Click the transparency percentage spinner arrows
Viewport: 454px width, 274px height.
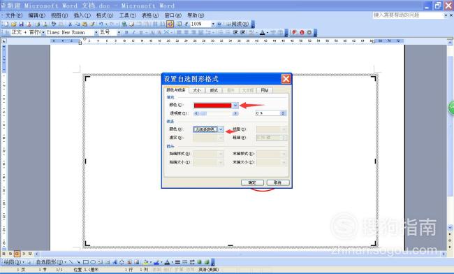click(283, 113)
